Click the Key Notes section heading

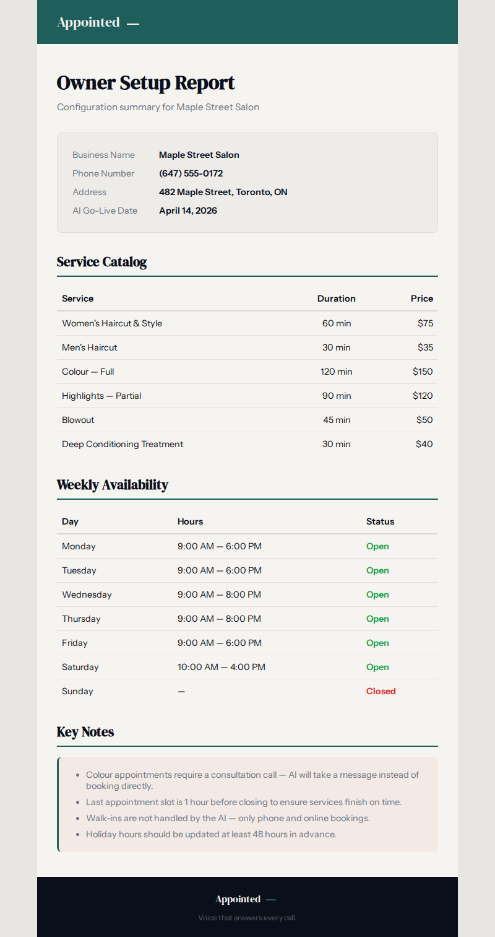tap(85, 732)
